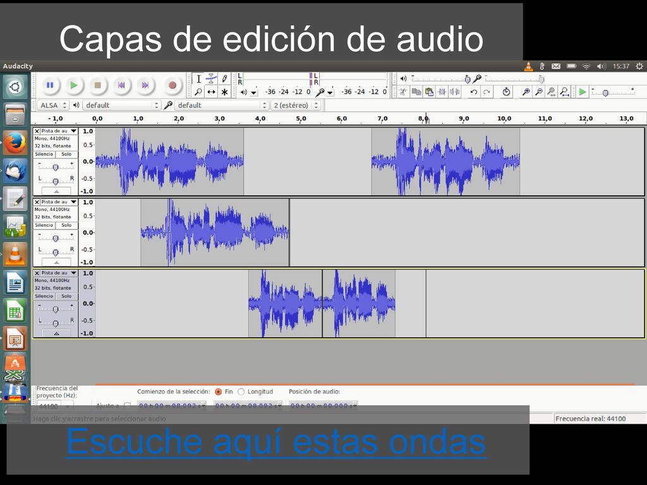This screenshot has height=485, width=647.
Task: Toggle the 'Ajuste a' checkbox
Action: 128,406
